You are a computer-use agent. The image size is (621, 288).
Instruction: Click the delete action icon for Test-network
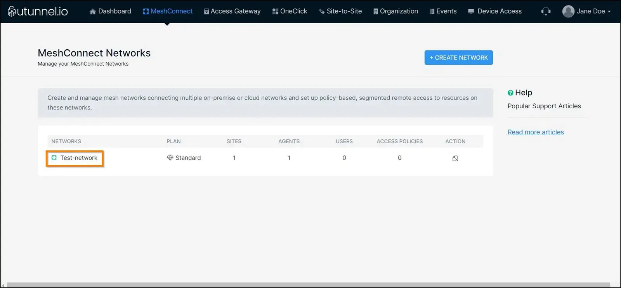coord(455,158)
